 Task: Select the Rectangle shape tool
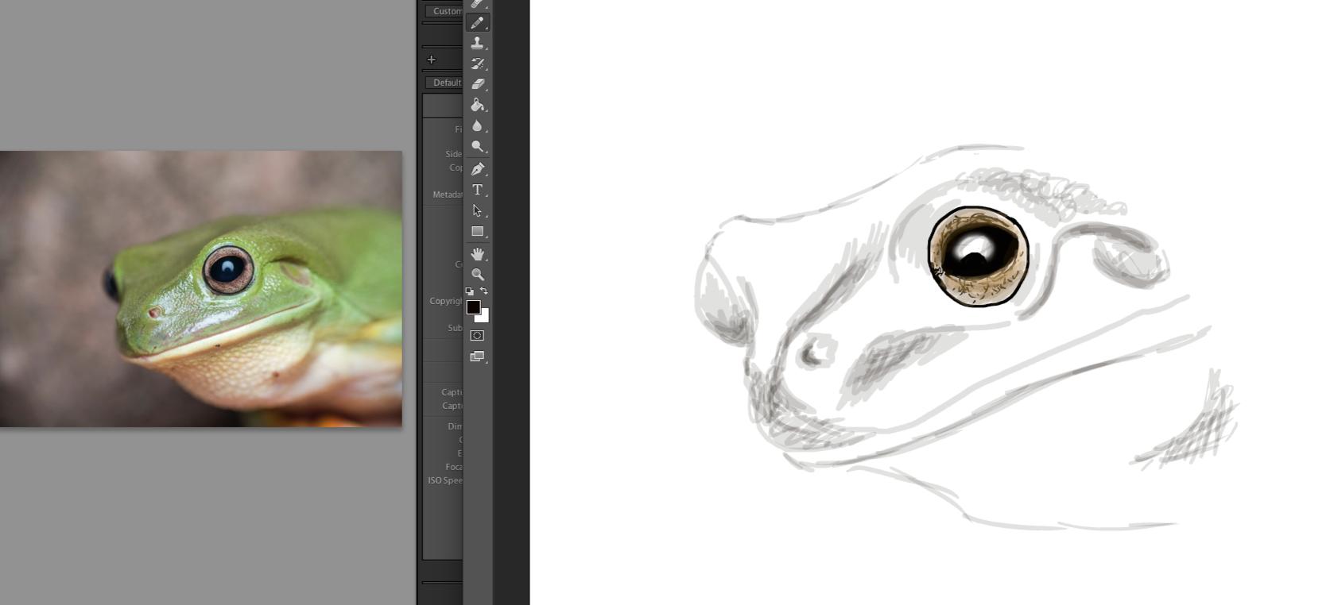[477, 232]
